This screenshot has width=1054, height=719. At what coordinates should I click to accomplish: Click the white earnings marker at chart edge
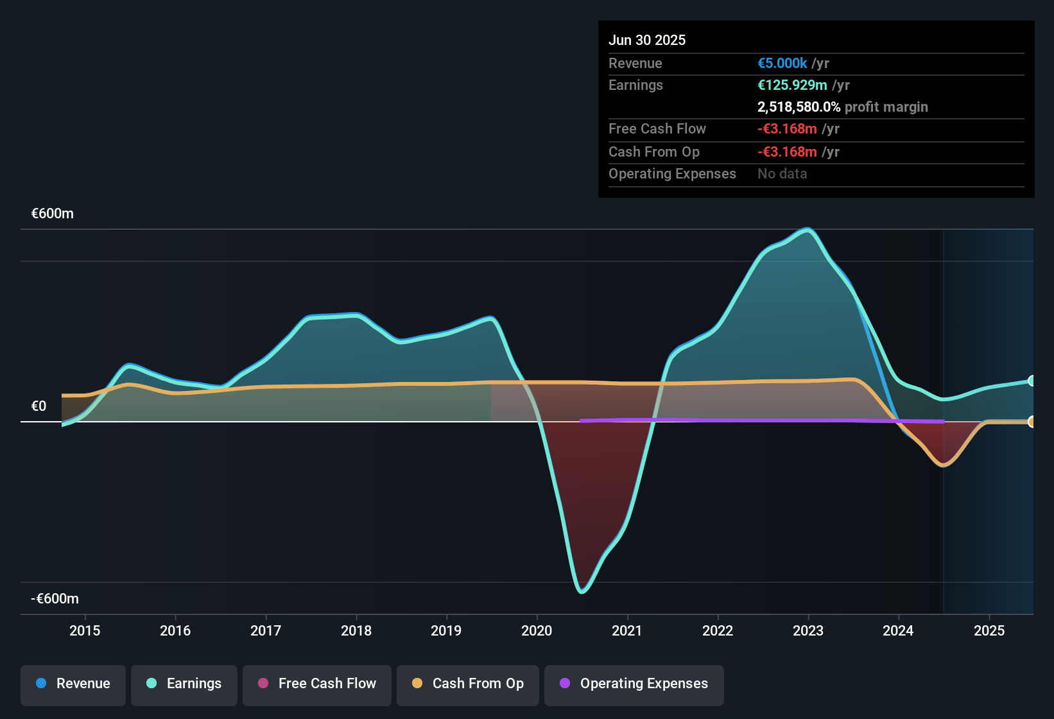1031,380
